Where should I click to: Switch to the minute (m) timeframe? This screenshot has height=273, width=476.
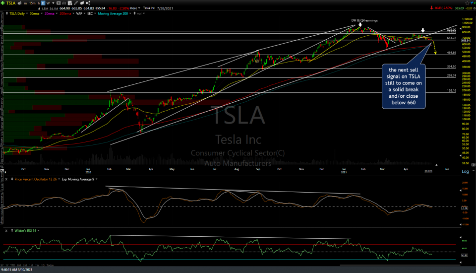(25, 3)
